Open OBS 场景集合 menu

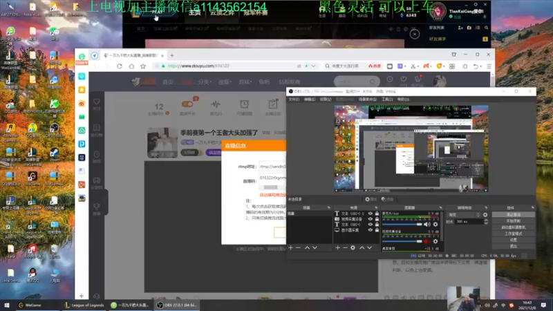(368, 100)
